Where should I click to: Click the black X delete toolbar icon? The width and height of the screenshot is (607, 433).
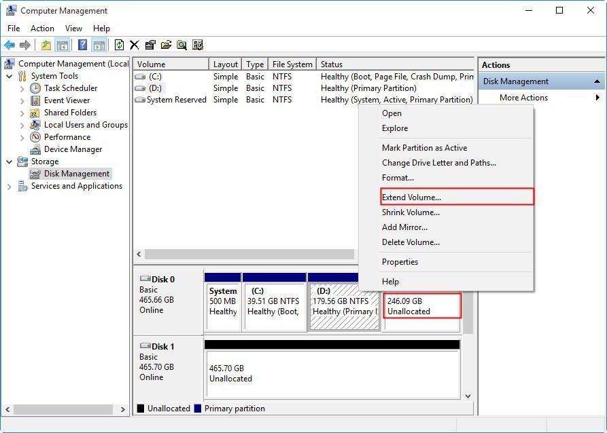[x=135, y=45]
